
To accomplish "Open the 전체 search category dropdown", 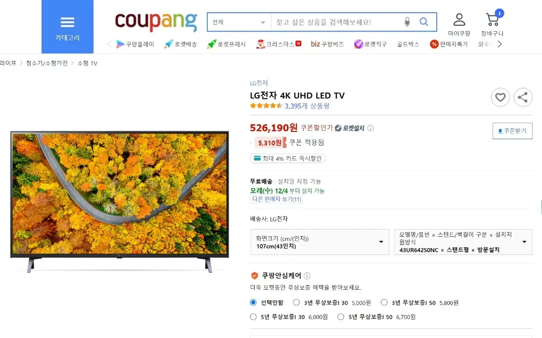I will point(239,22).
